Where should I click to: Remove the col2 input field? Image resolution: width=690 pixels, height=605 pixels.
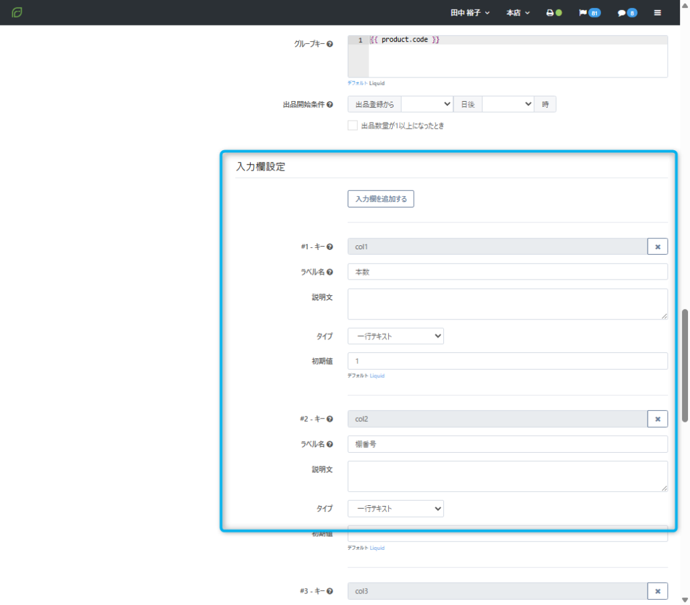pyautogui.click(x=658, y=419)
